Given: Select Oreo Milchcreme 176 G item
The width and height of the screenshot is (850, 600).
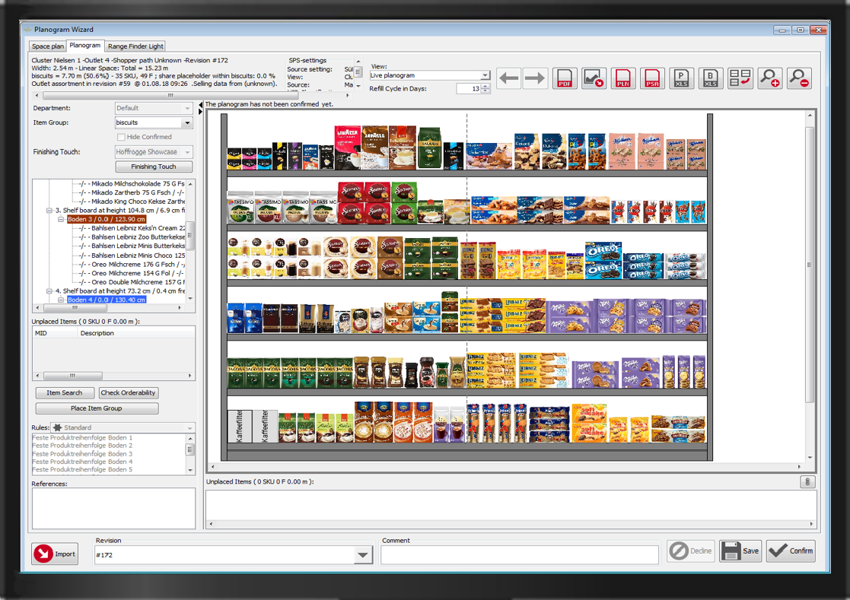Looking at the screenshot, I should coord(138,265).
